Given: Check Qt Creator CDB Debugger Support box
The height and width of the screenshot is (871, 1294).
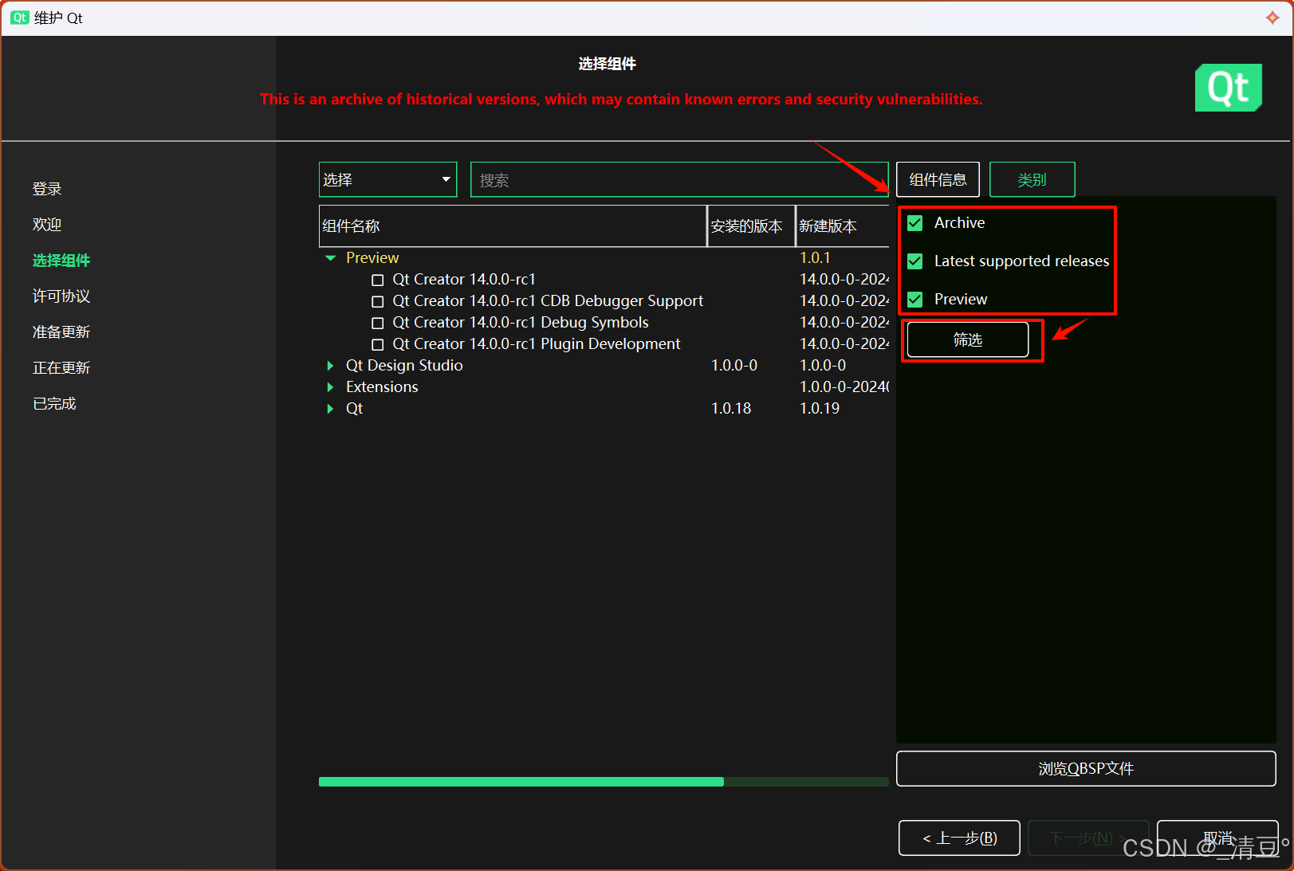Looking at the screenshot, I should [x=378, y=301].
